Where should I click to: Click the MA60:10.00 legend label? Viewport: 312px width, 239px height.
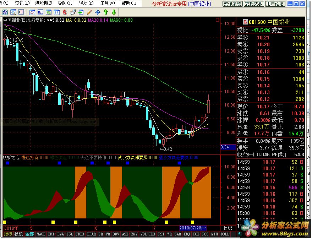tap(121, 20)
